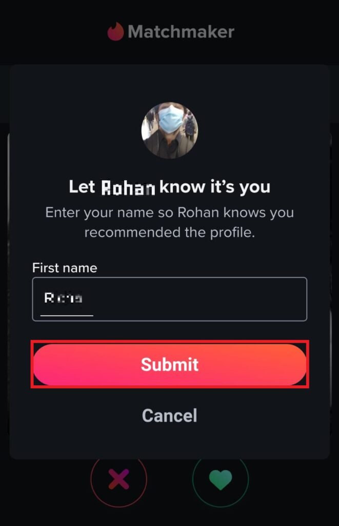Focus the First name input field
The width and height of the screenshot is (339, 526).
169,299
